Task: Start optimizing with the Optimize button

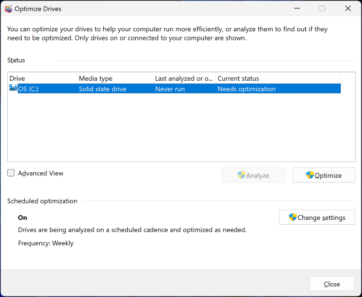Action: click(323, 175)
